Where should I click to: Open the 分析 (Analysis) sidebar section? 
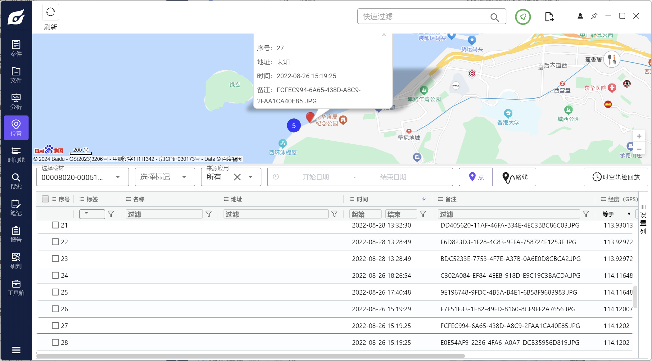pos(16,102)
